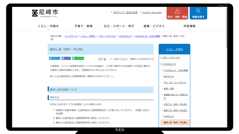The image size is (239, 134).
Task: Share the page via Facebook シェア button
Action: [x=66, y=58]
